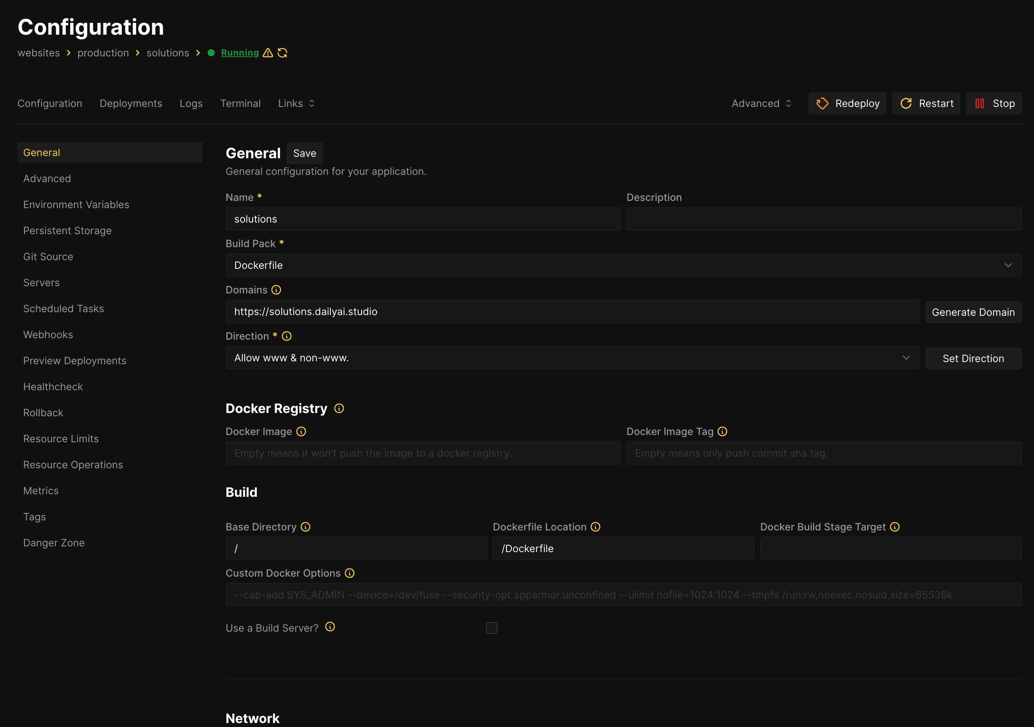This screenshot has height=727, width=1034.
Task: Open the Build Pack dropdown
Action: (x=623, y=265)
